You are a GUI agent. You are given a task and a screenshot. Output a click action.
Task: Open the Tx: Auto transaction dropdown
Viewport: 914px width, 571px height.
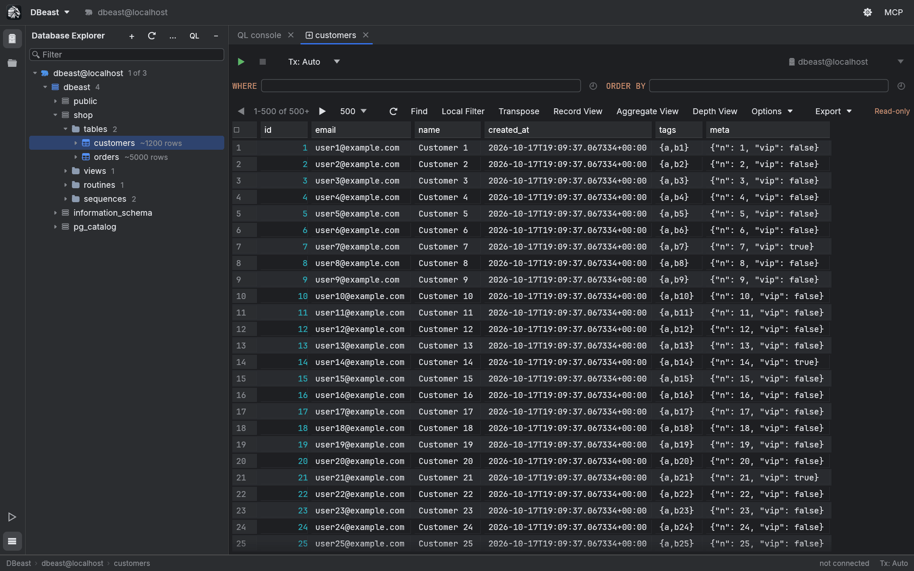[x=314, y=62]
